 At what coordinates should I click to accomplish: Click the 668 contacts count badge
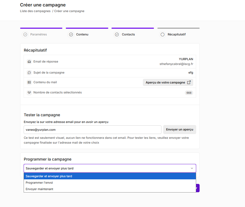pyautogui.click(x=189, y=93)
